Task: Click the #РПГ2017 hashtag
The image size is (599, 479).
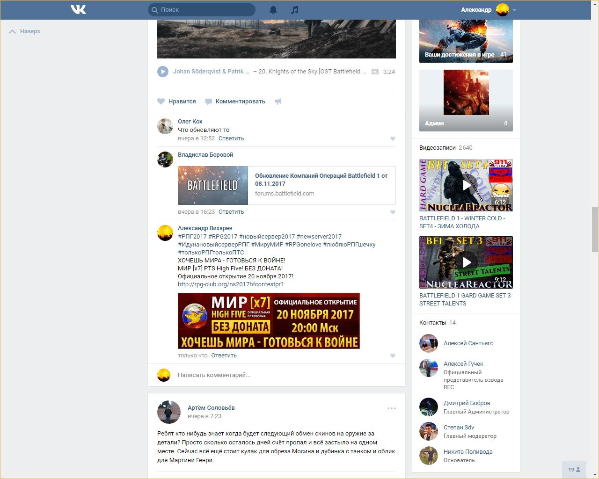Action: 192,237
